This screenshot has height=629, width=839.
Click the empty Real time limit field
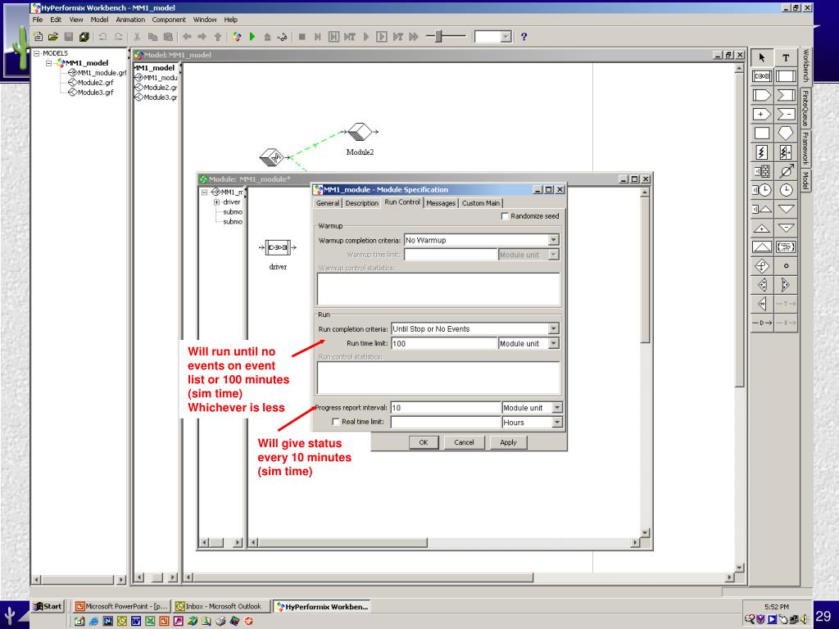point(446,423)
